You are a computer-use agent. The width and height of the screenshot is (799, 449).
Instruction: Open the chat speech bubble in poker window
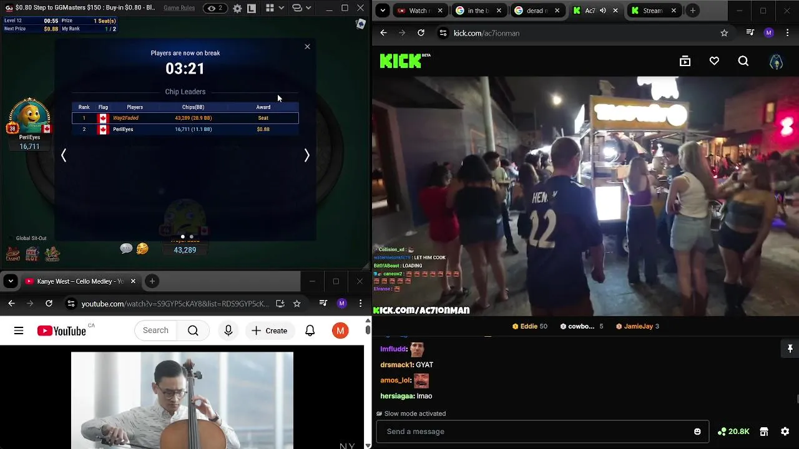[x=126, y=249]
